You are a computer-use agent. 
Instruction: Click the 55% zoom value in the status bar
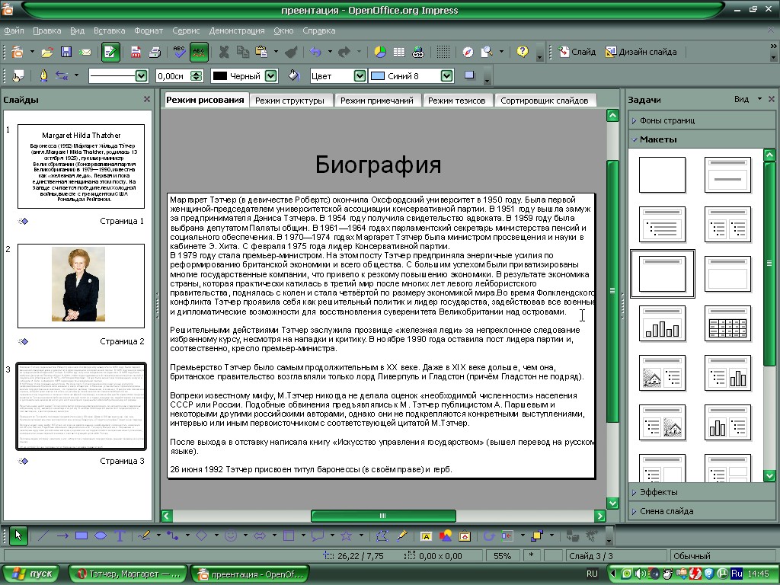click(x=502, y=556)
